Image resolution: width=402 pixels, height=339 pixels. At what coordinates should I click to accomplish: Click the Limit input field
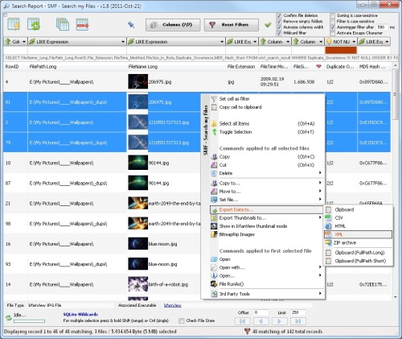[298, 312]
